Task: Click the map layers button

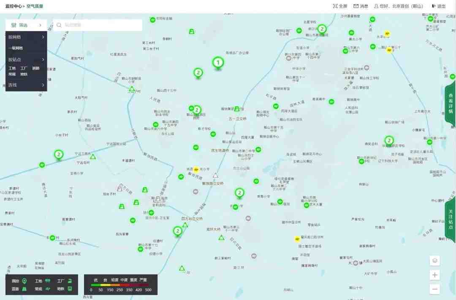Action: [x=434, y=261]
